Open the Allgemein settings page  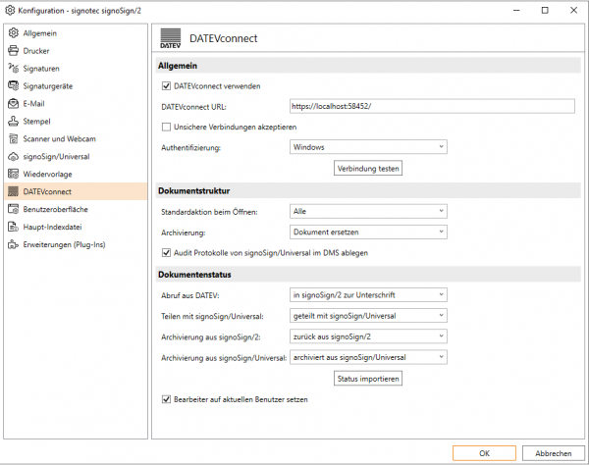point(76,33)
